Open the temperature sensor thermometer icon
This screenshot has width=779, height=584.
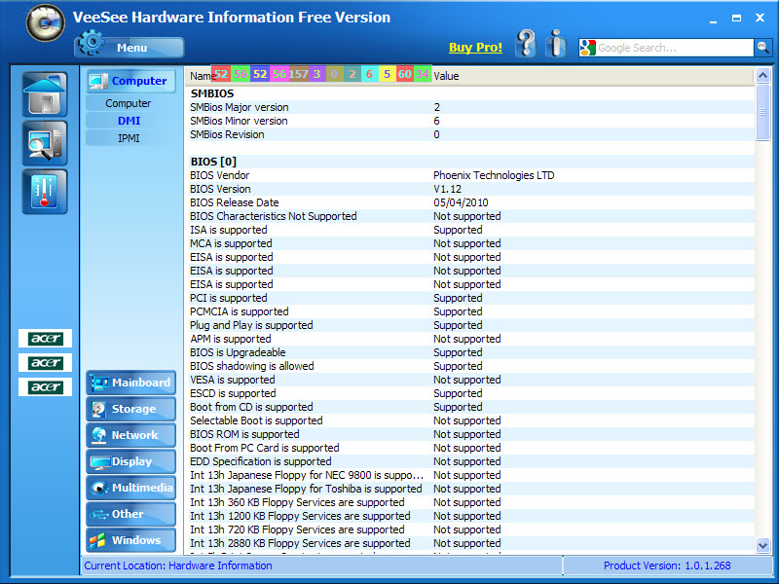[x=45, y=192]
